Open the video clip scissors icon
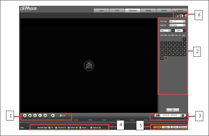 (x=158, y=115)
